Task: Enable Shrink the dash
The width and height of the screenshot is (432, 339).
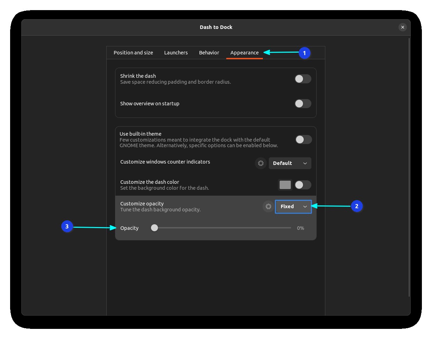Action: pyautogui.click(x=303, y=79)
